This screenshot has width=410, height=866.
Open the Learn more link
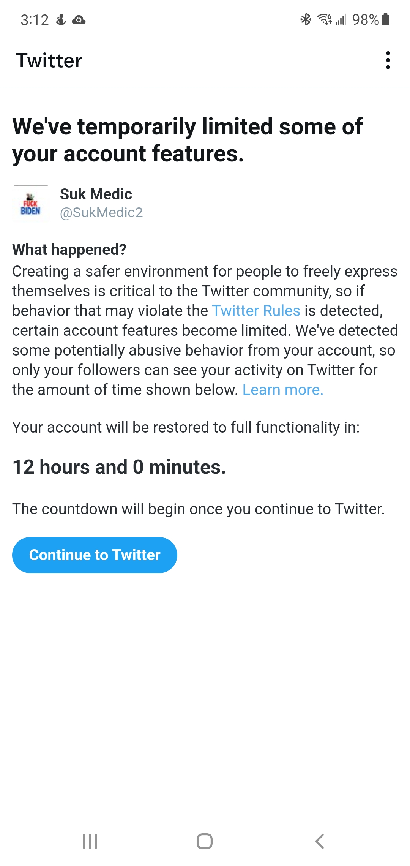point(283,390)
